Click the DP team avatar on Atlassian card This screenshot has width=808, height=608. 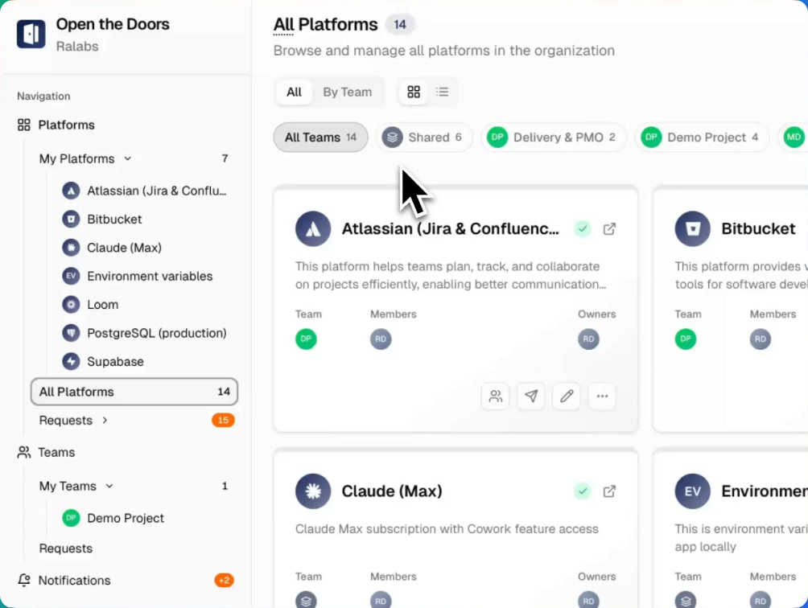(x=306, y=339)
